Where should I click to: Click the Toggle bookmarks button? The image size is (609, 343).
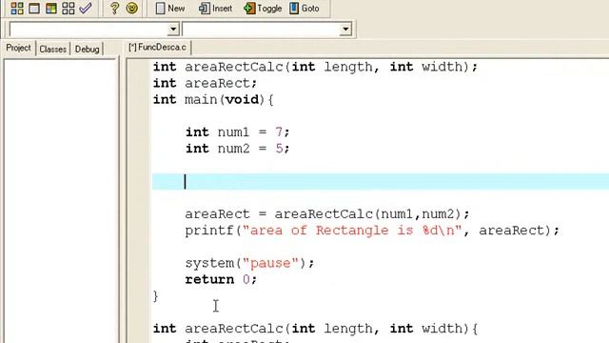[263, 9]
